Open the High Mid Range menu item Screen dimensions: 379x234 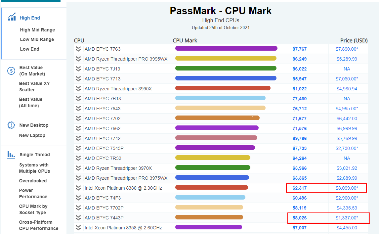point(37,30)
